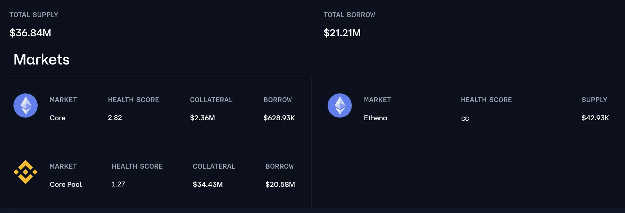
Task: Click the TOTAL SUPPLY label
Action: pos(34,15)
